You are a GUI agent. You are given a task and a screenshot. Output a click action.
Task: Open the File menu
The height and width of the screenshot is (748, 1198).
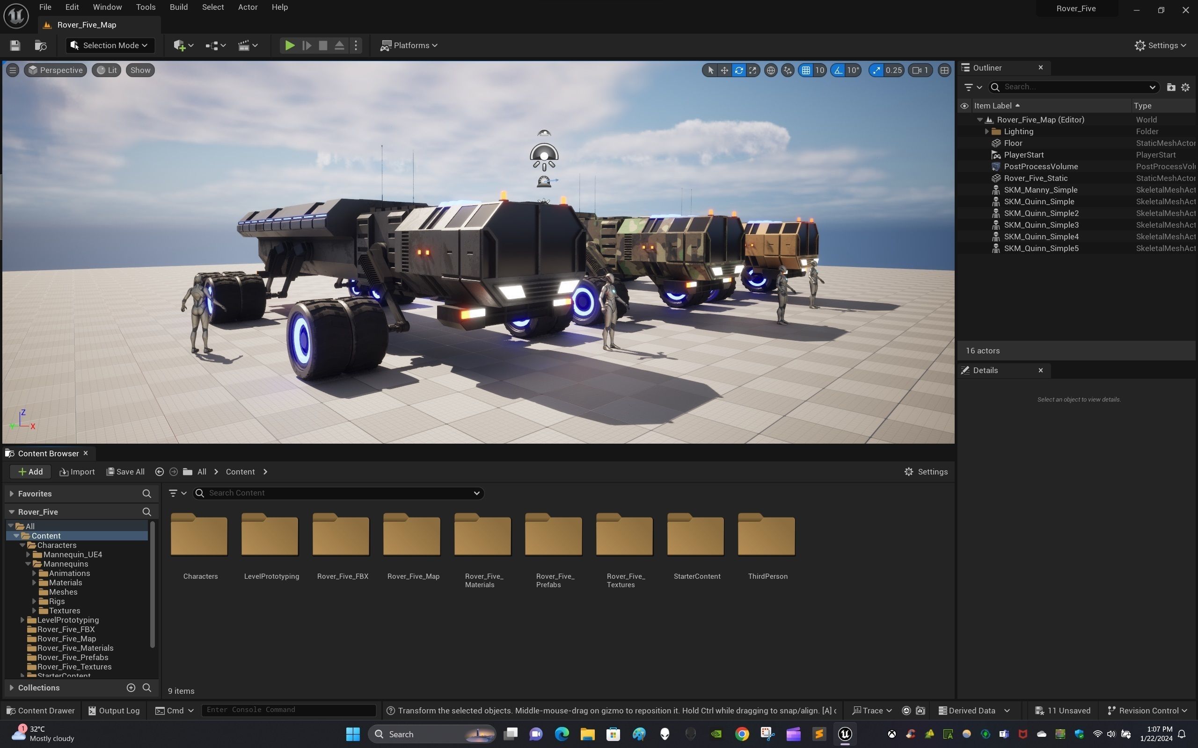[x=45, y=7]
